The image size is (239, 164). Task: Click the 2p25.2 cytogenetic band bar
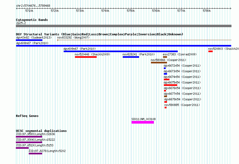pos(124,26)
